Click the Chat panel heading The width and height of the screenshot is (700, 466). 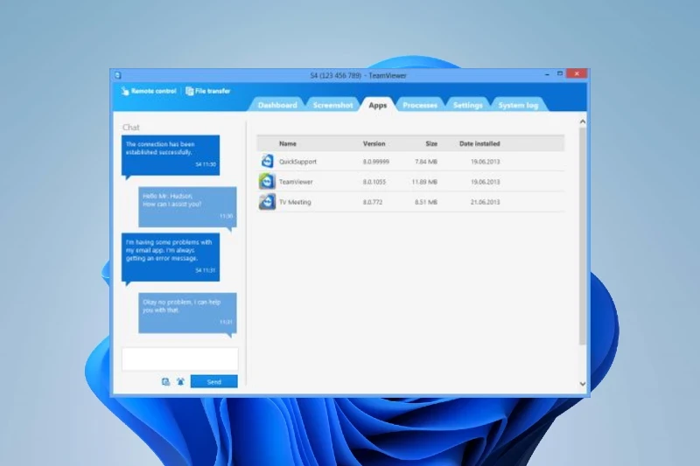click(130, 127)
